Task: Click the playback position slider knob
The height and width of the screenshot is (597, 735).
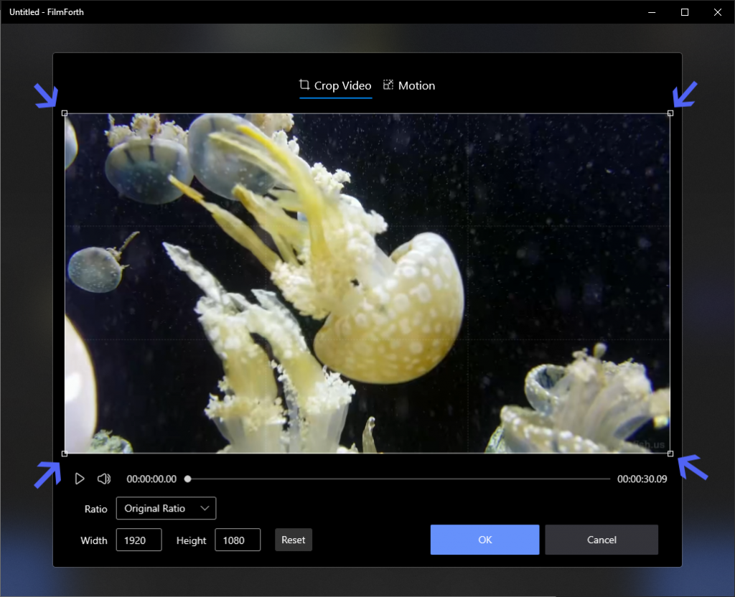Action: tap(187, 479)
